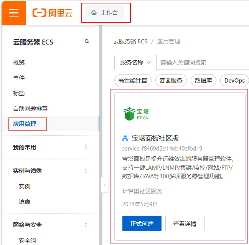Open the sidebar search magnifier icon

[x=87, y=41]
